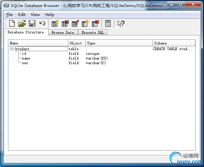Click the 'field' cell in id row
The image size is (204, 167).
tap(74, 53)
